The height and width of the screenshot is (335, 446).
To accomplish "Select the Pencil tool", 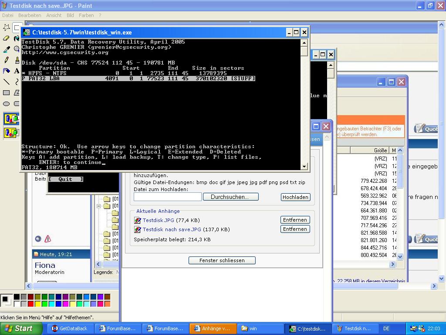I will 6,60.
